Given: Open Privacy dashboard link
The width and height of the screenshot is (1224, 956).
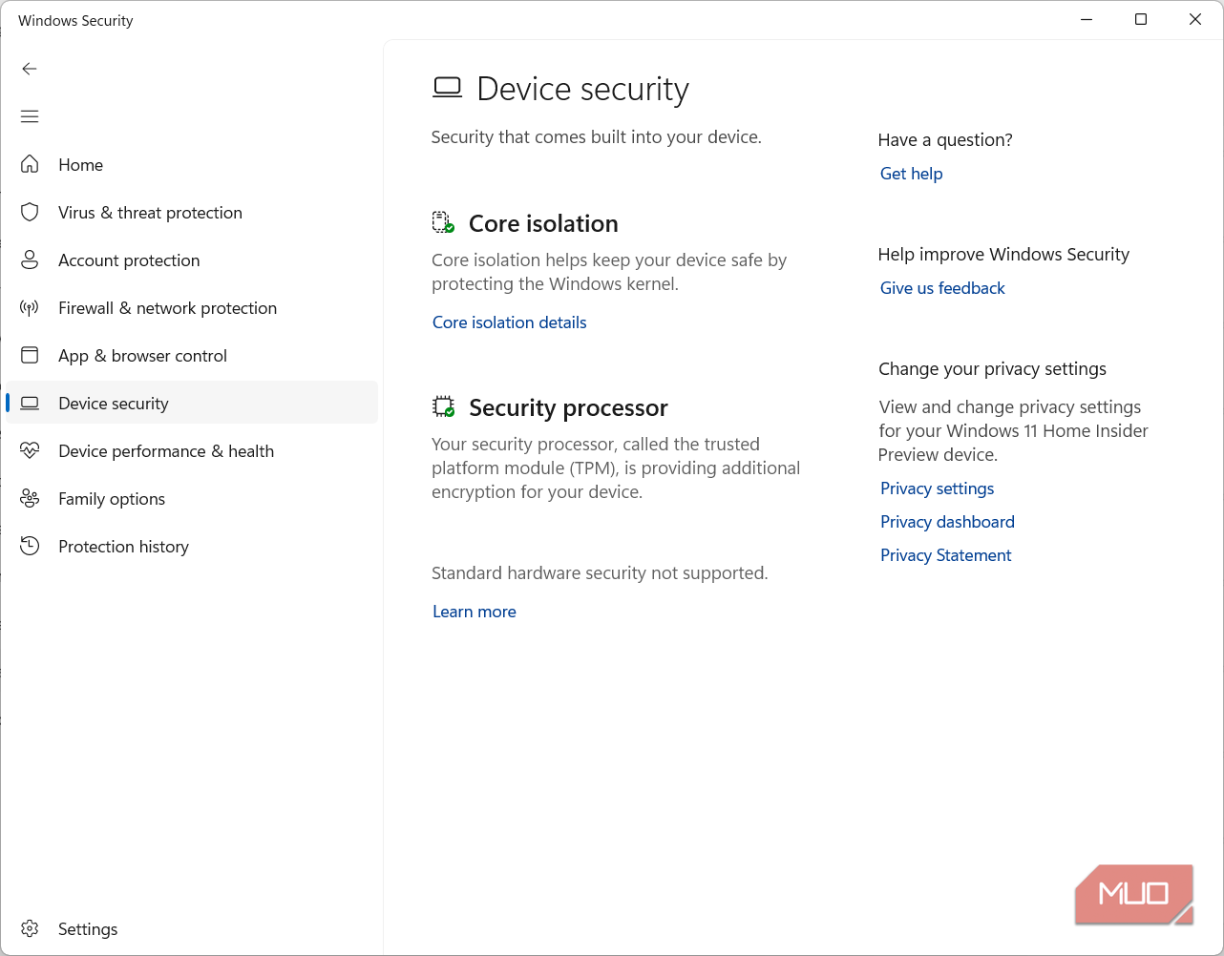Looking at the screenshot, I should (947, 522).
